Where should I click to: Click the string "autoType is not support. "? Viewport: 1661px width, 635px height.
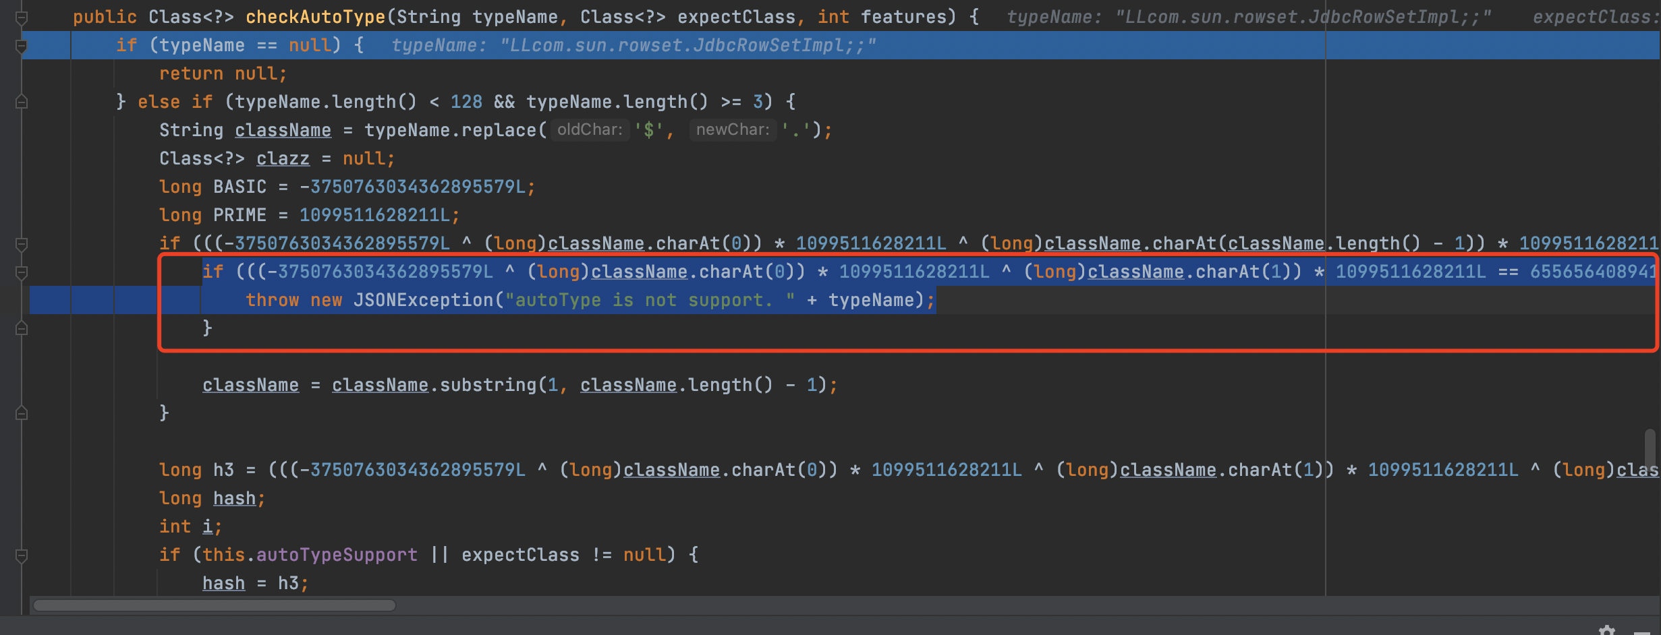tap(650, 300)
